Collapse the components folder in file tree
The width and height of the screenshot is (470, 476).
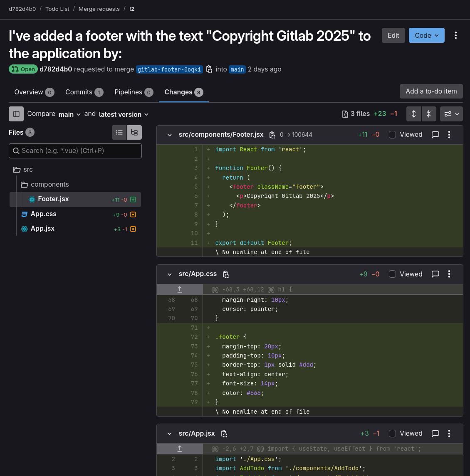[45, 184]
